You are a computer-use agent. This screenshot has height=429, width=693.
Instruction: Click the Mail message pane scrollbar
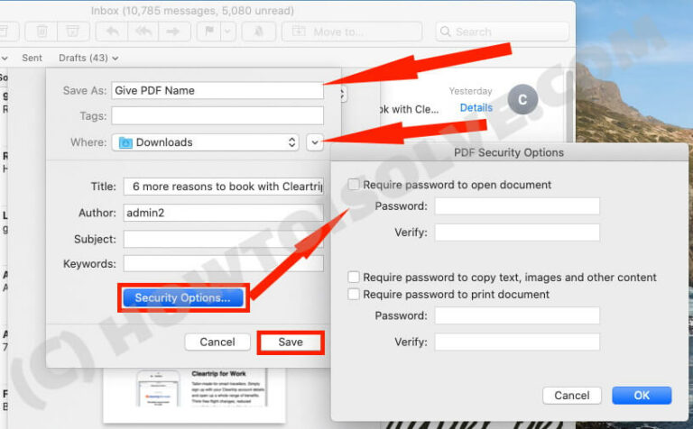tap(570, 106)
